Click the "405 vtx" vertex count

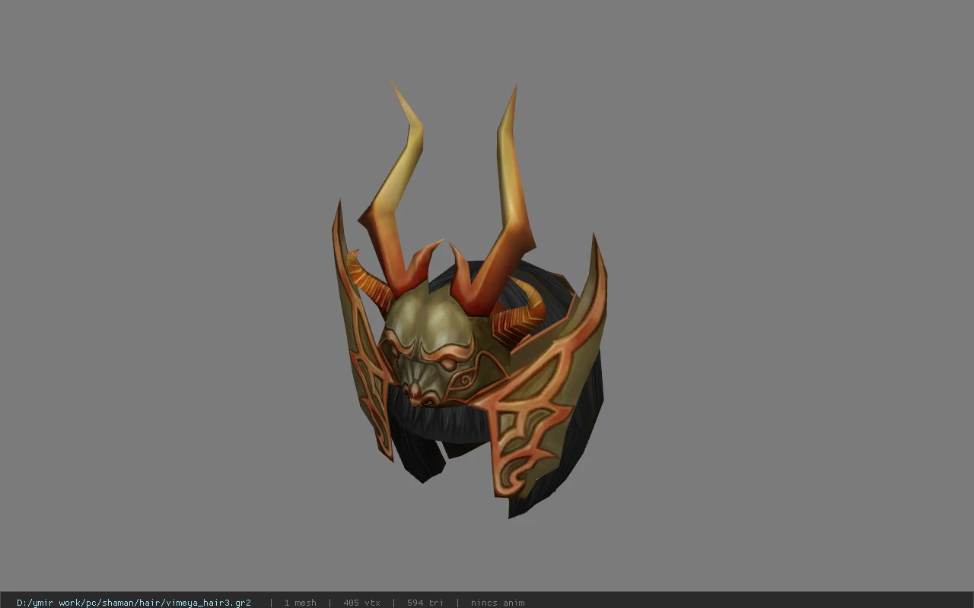[x=361, y=603]
